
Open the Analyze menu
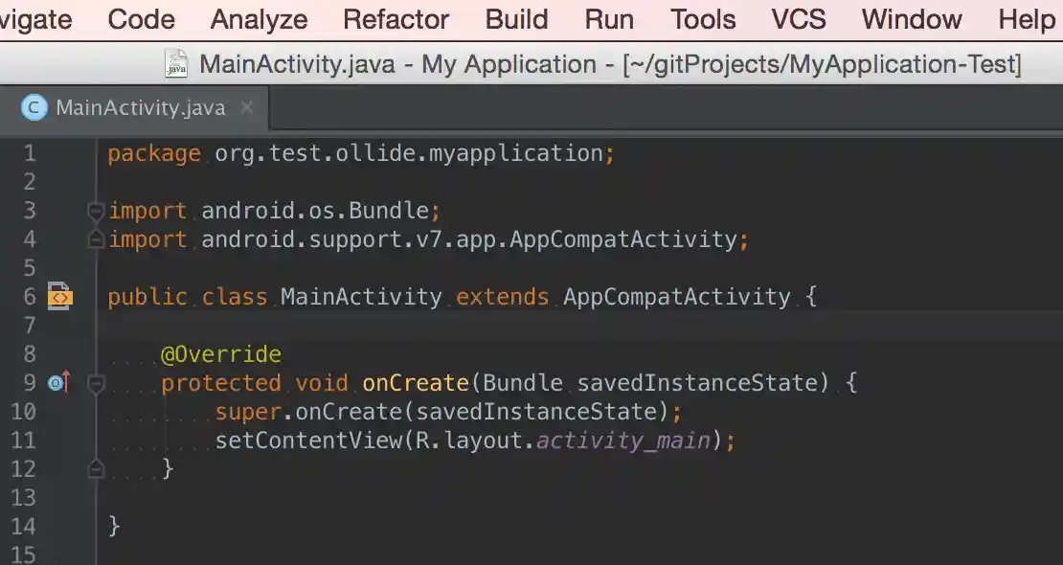click(x=259, y=19)
